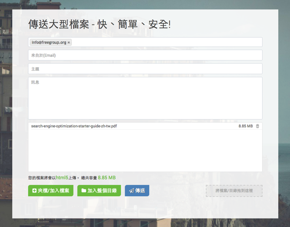Click the 訊息 message text area

145,98
